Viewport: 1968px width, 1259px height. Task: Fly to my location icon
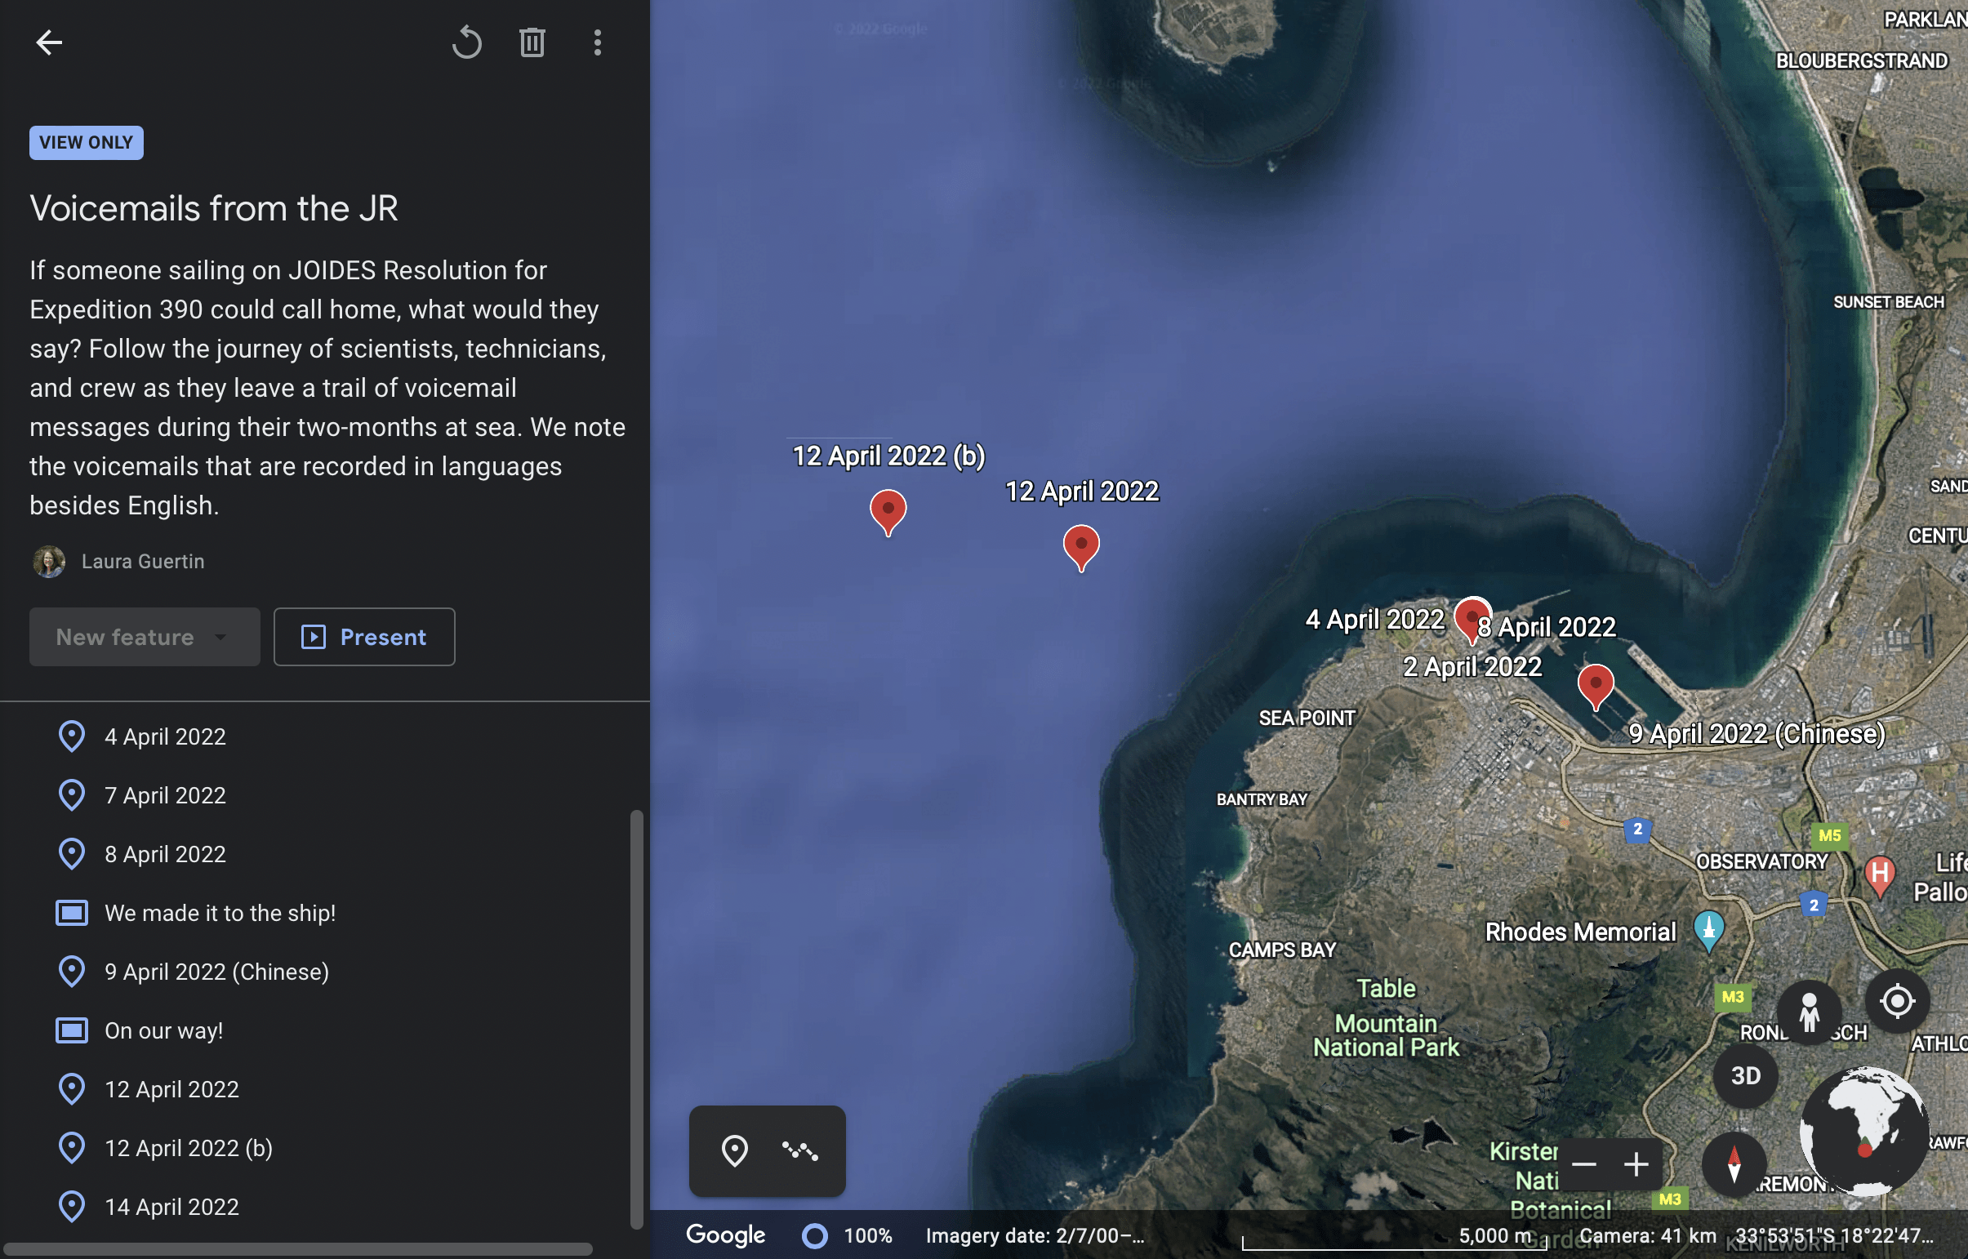1897,1001
